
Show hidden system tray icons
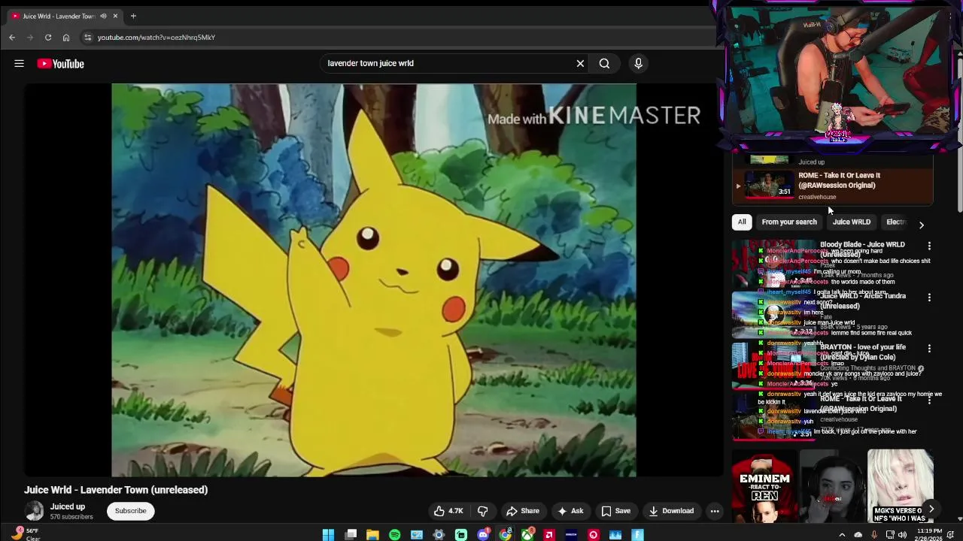[842, 535]
